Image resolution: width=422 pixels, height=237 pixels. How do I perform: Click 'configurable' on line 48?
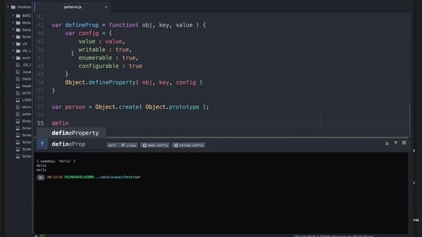coord(98,66)
